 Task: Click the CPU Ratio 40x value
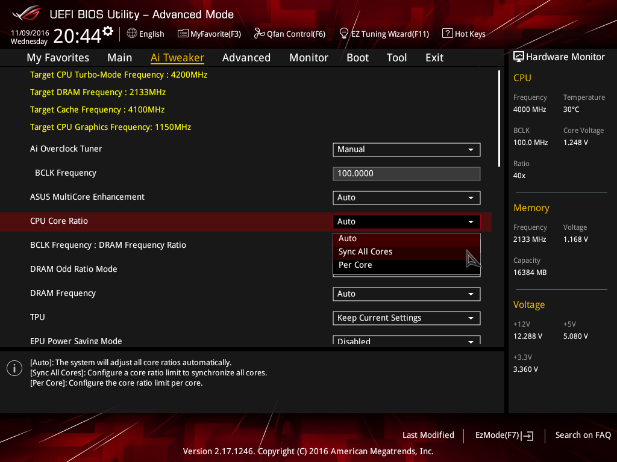pos(519,176)
